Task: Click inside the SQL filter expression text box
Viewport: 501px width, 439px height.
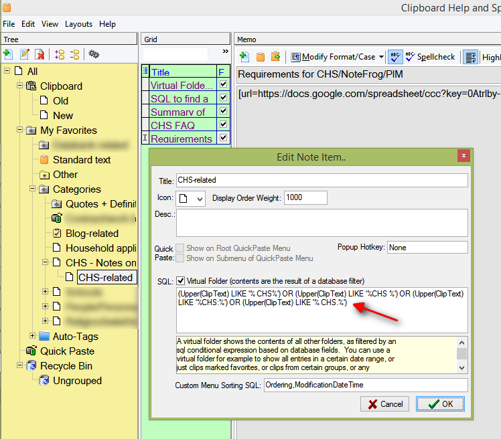Action: tap(322, 310)
